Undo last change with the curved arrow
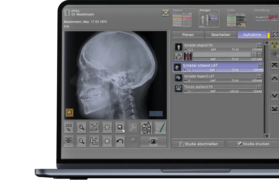The image size is (279, 180). point(120,141)
